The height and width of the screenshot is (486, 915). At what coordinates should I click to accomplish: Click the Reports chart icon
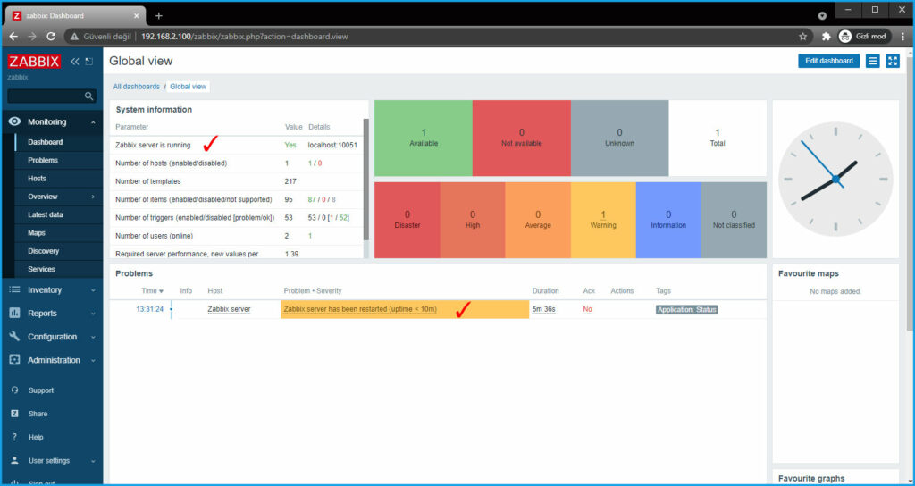pyautogui.click(x=15, y=314)
